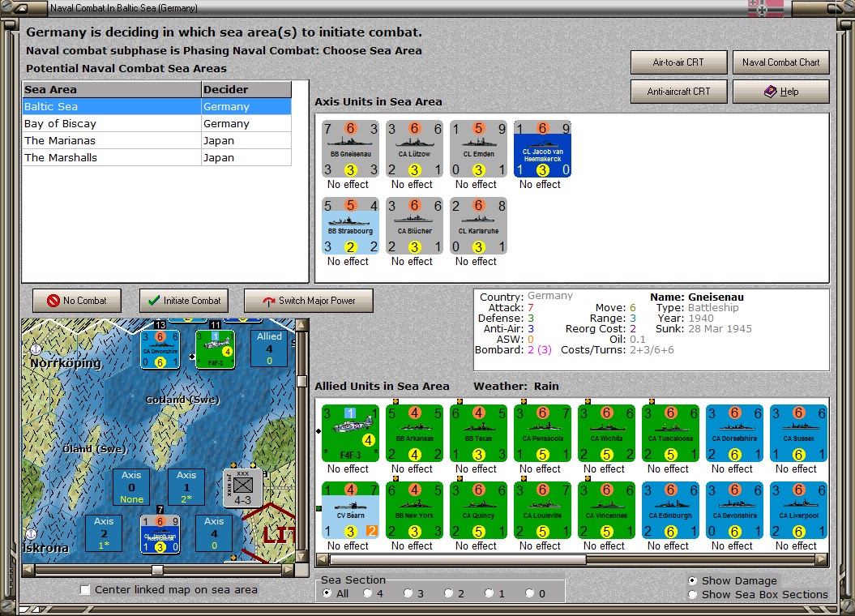Open the Anti-aircraft CRT chart

coord(679,92)
